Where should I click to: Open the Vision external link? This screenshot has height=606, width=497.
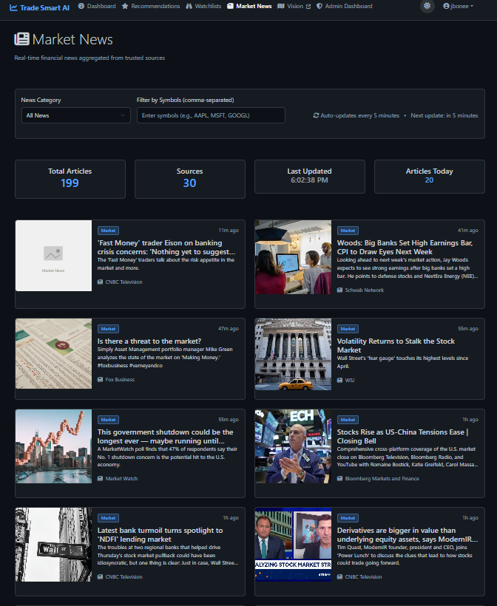(294, 6)
